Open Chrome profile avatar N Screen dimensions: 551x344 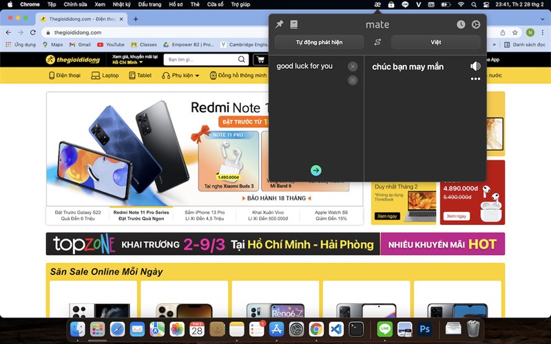[x=530, y=32]
